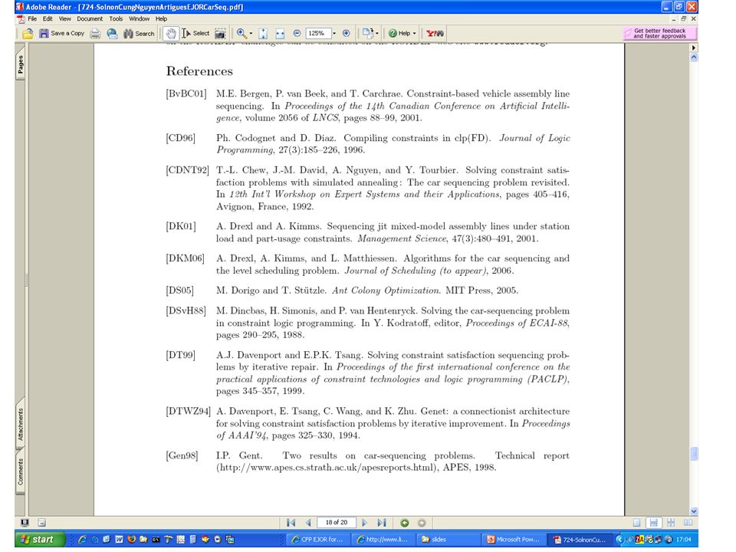Click the Rotate view page icon
This screenshot has height=552, width=736.
click(367, 33)
